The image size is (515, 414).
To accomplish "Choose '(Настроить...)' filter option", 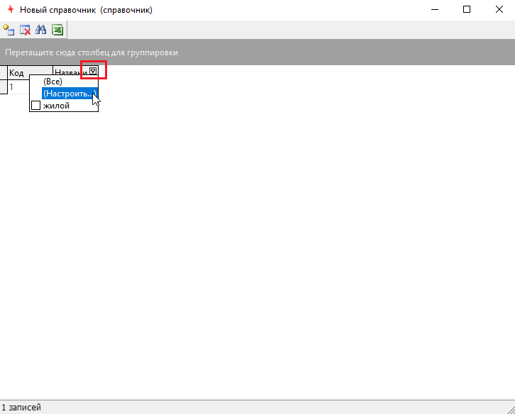I will (70, 94).
